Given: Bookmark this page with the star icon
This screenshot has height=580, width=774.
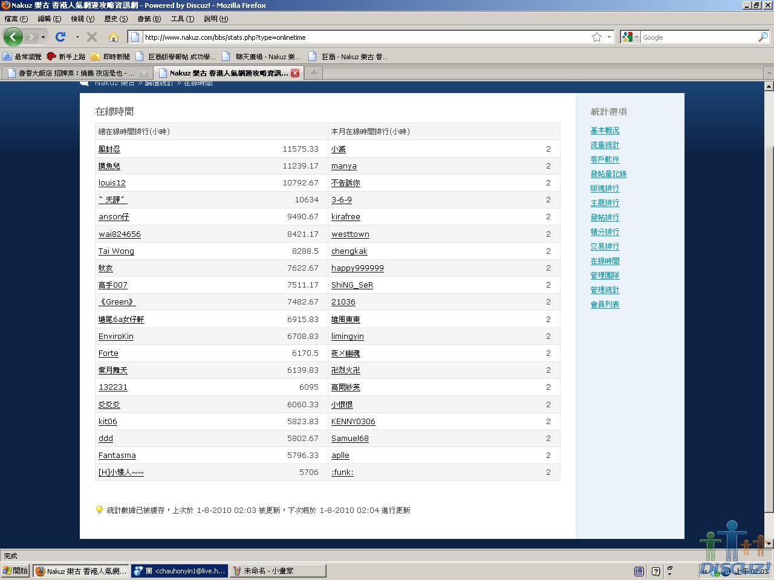Looking at the screenshot, I should pos(596,37).
